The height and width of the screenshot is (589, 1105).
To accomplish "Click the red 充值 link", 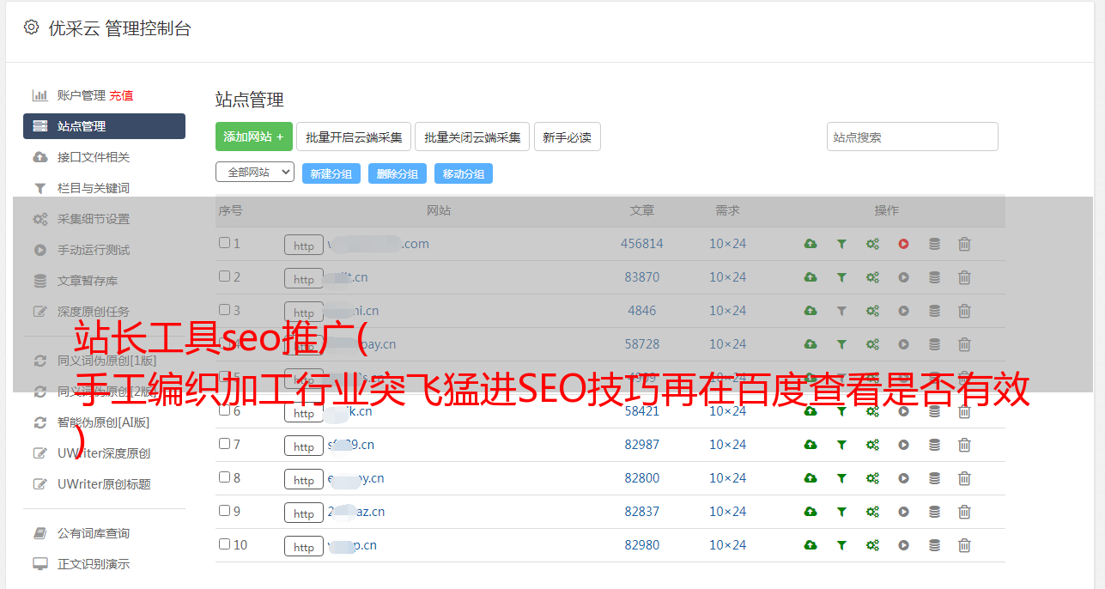I will (121, 95).
